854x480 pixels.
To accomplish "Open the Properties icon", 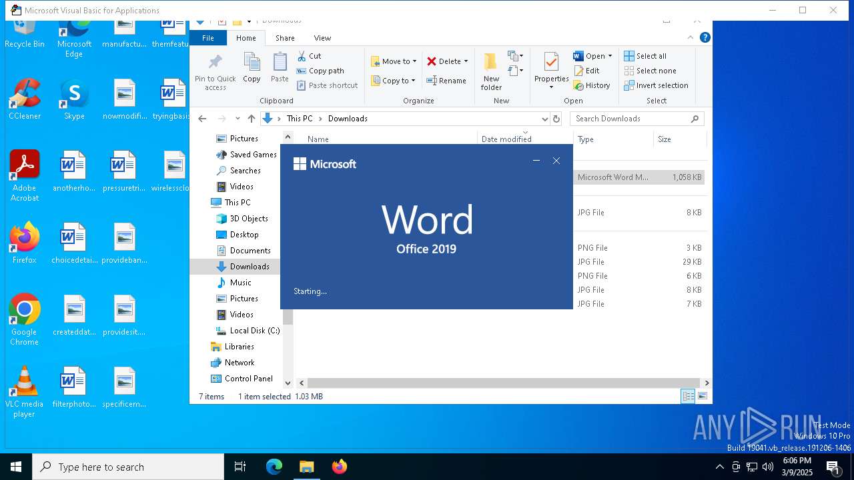I will pos(551,68).
